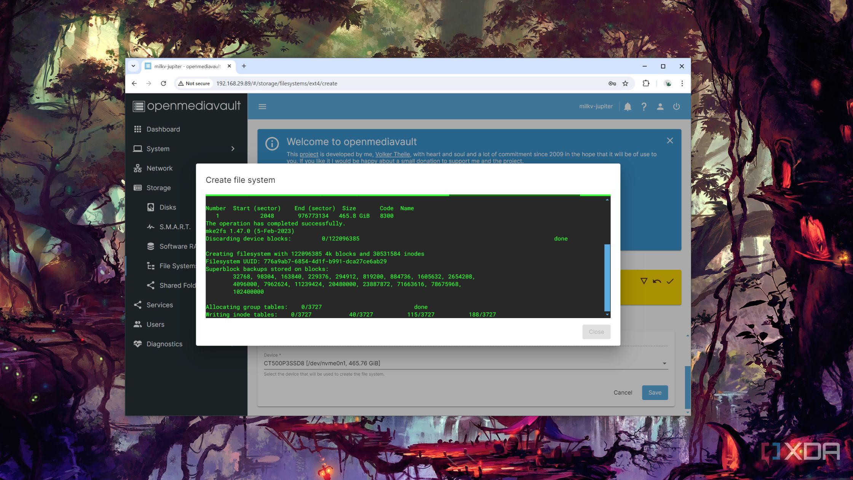Image resolution: width=853 pixels, height=480 pixels.
Task: Open Network in the sidebar
Action: click(x=187, y=168)
